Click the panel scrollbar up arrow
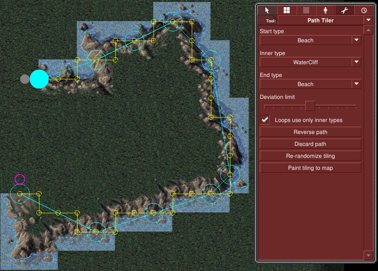Image resolution: width=378 pixels, height=271 pixels. [368, 30]
